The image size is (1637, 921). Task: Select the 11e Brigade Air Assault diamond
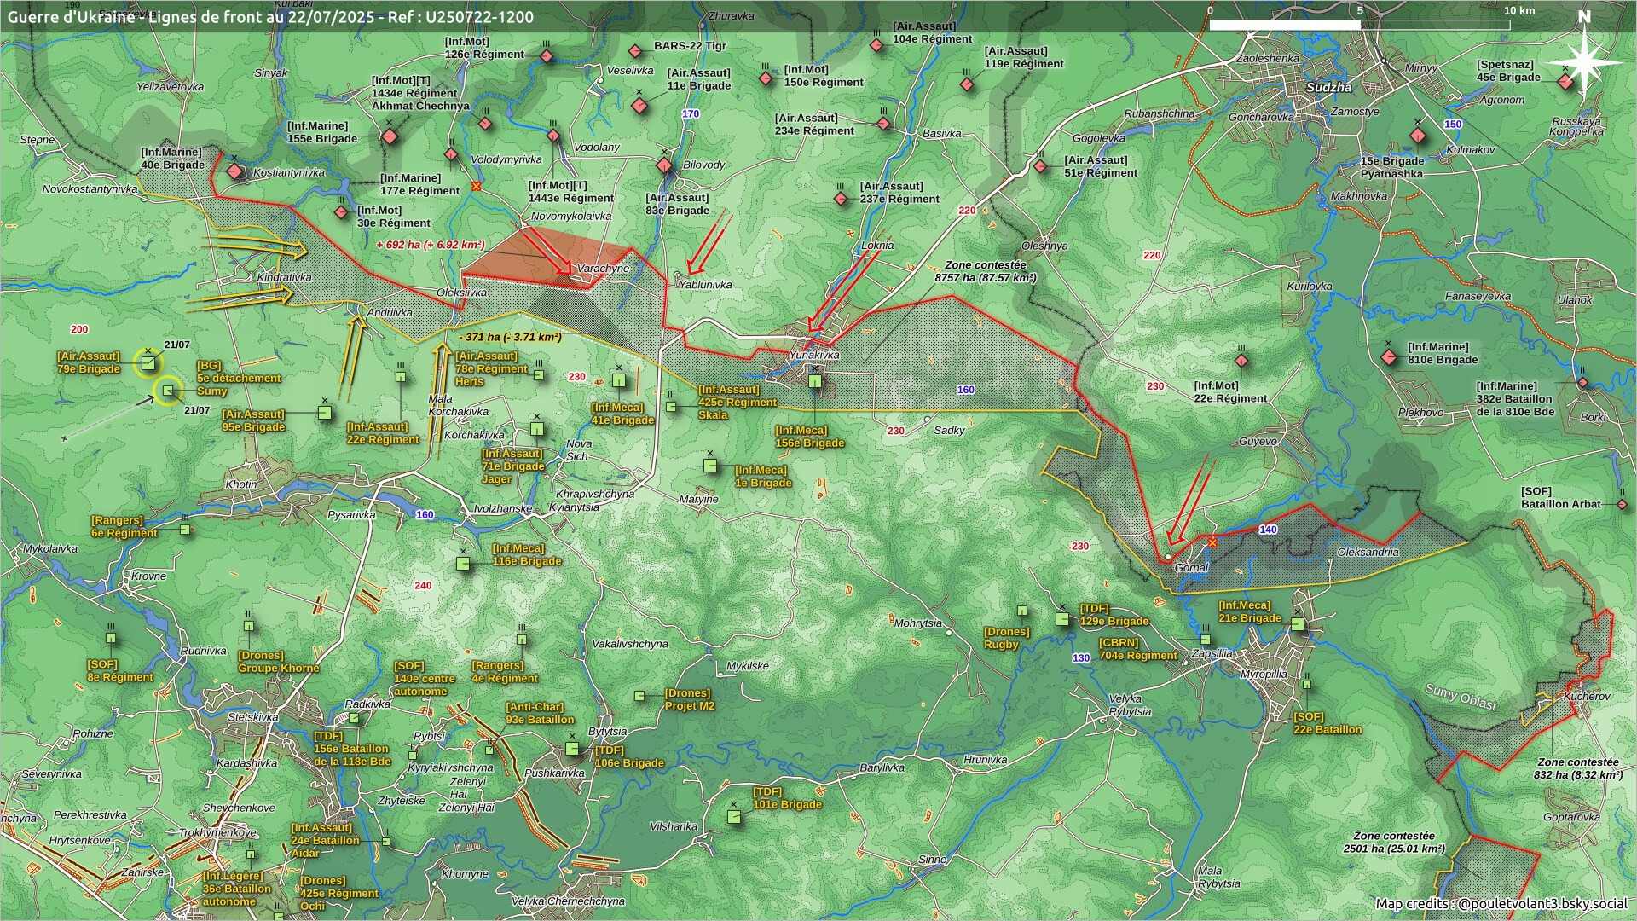coord(639,105)
